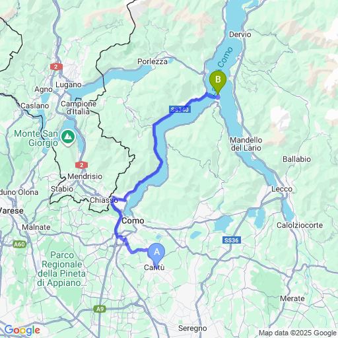Viewport: 338px width, 338px height.
Task: Click the Porlezza town label
Action: 152,61
